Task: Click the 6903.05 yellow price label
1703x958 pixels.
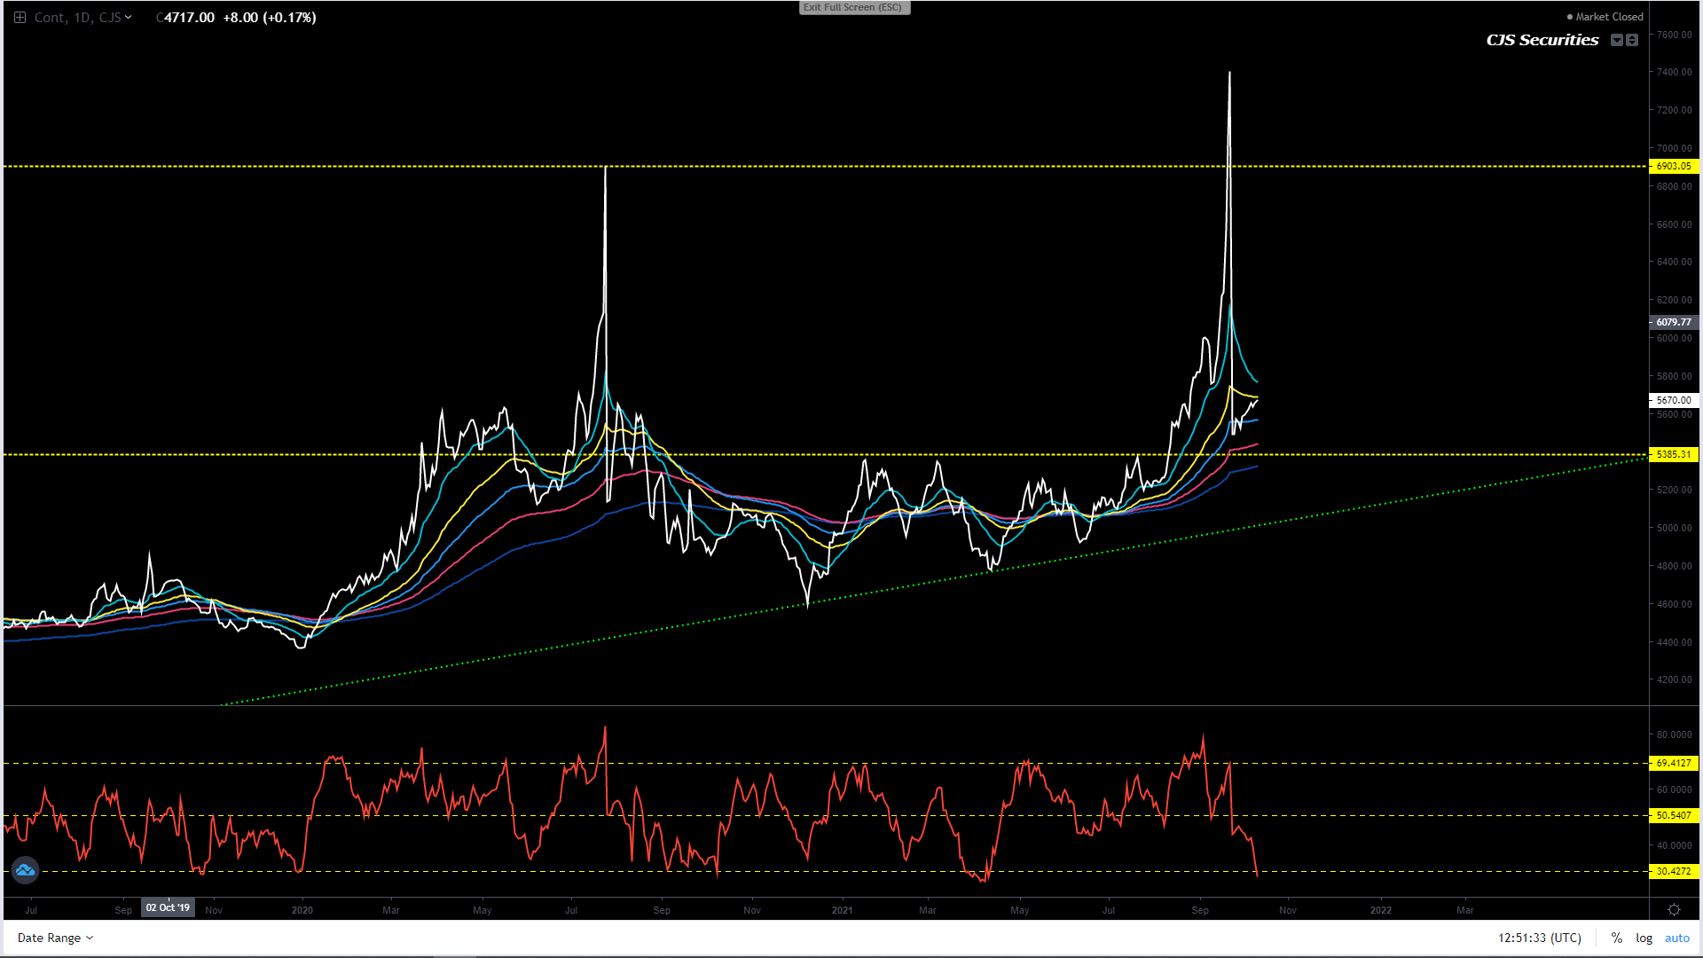Action: tap(1673, 166)
